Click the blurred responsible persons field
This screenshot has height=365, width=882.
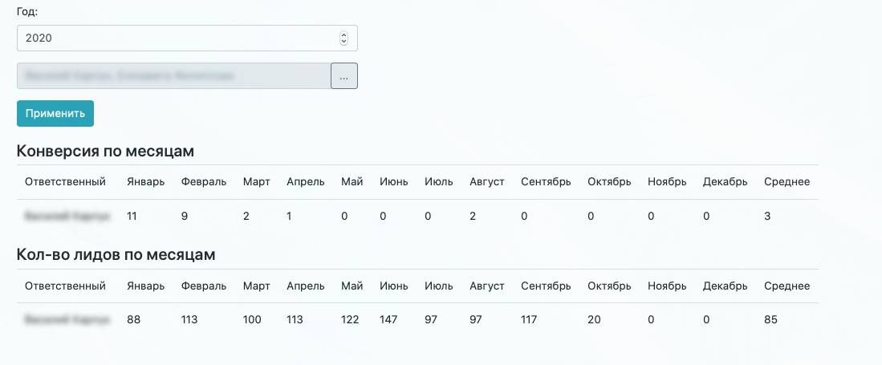173,76
